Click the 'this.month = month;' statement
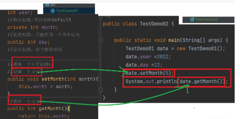The width and height of the screenshot is (240, 119). (x=46, y=86)
